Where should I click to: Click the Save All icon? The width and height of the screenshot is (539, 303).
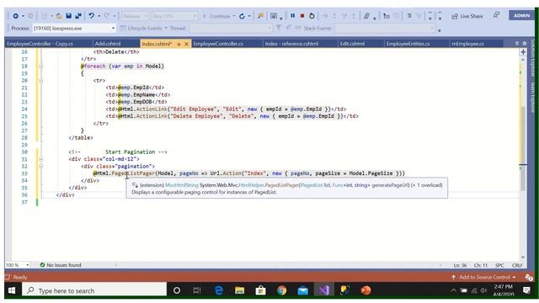[78, 16]
